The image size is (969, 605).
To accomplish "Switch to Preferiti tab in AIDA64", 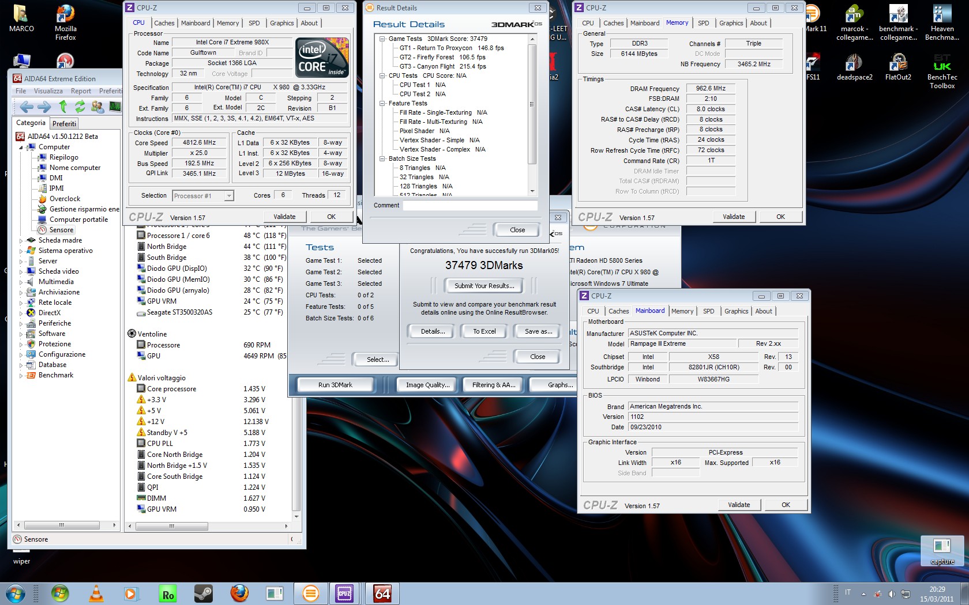I will coord(64,123).
